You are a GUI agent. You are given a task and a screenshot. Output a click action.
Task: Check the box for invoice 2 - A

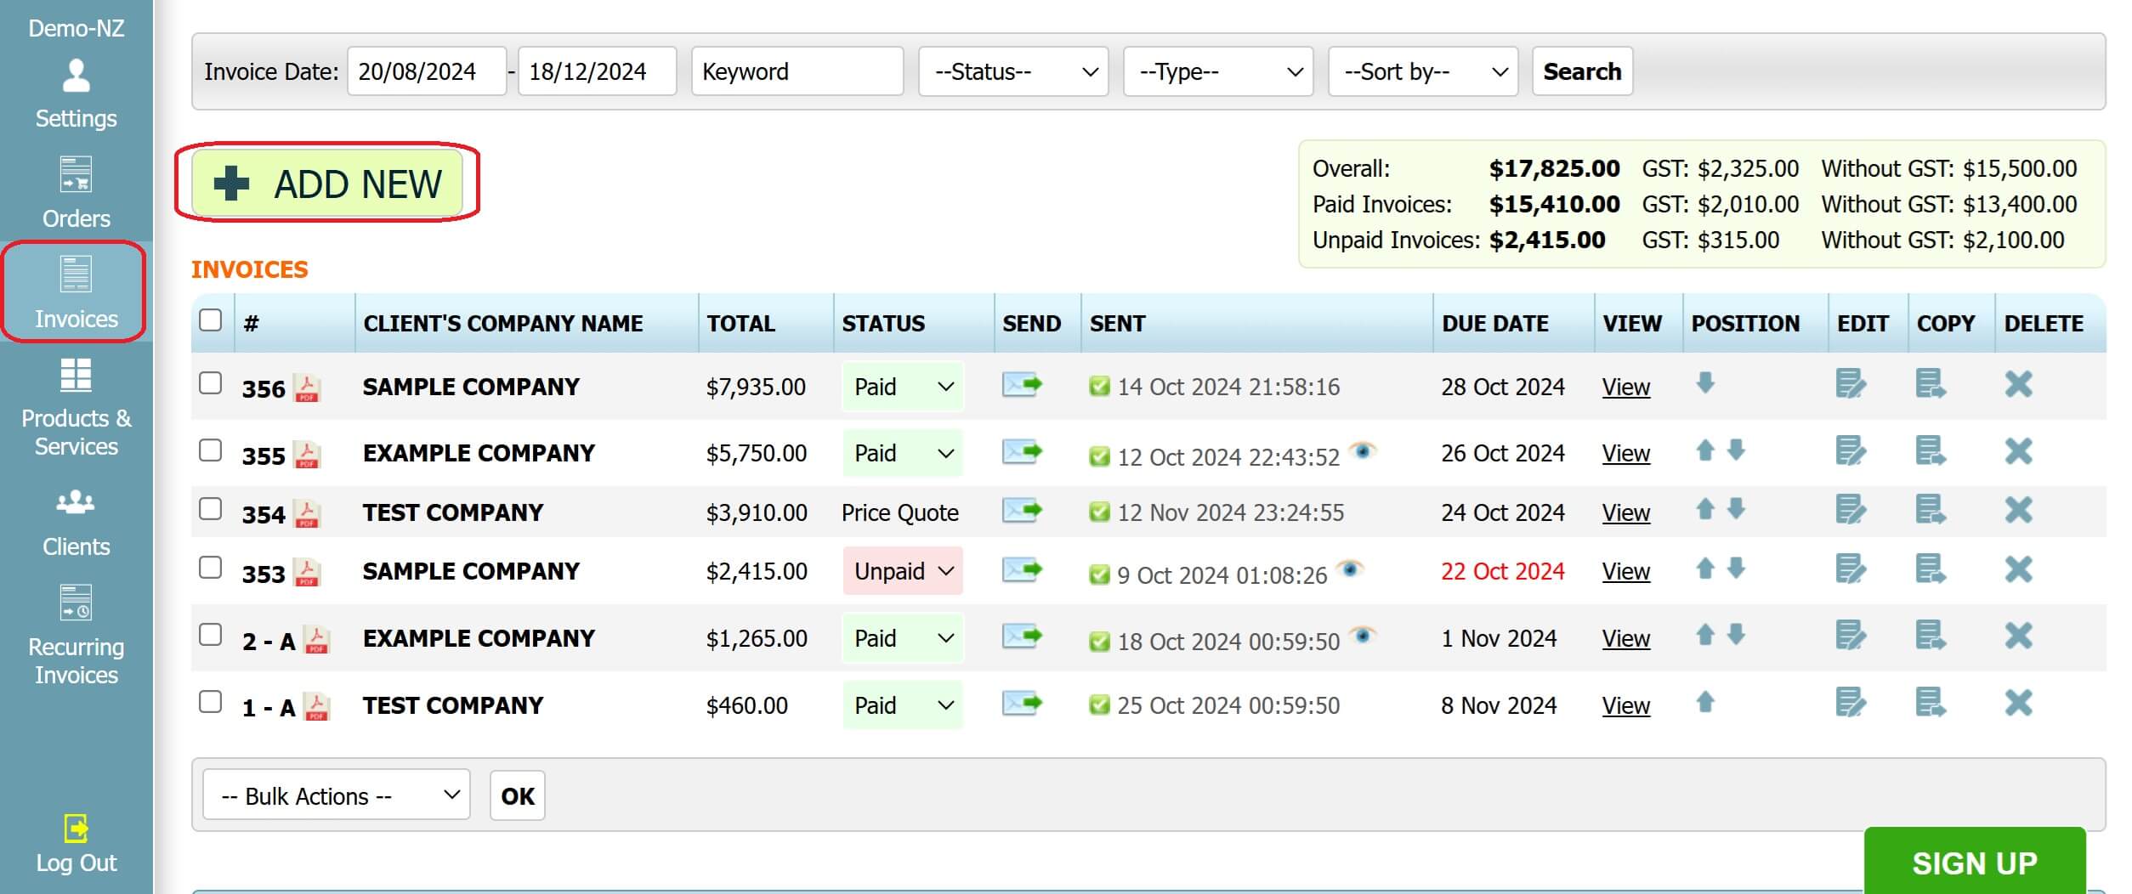210,635
